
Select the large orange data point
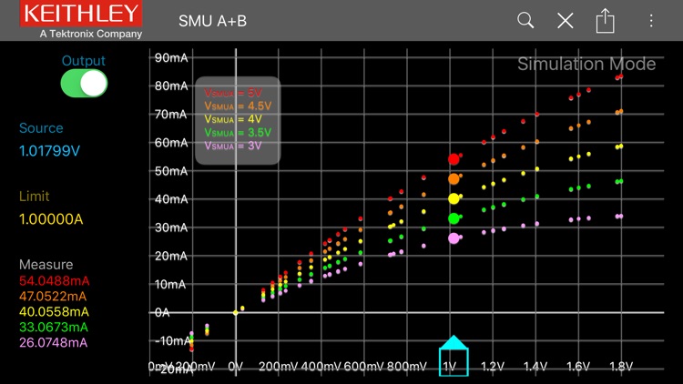pyautogui.click(x=454, y=178)
